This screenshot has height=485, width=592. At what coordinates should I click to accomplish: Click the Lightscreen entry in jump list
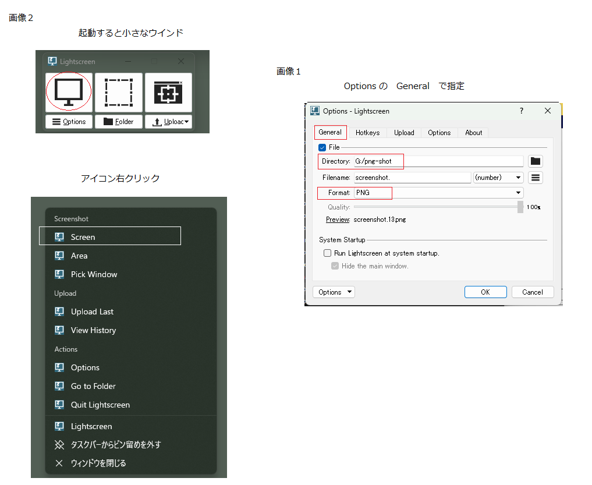pos(130,426)
